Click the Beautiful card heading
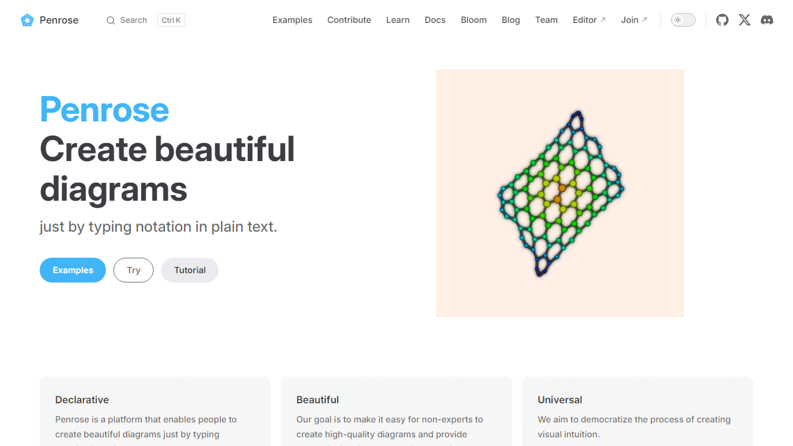 [x=318, y=400]
